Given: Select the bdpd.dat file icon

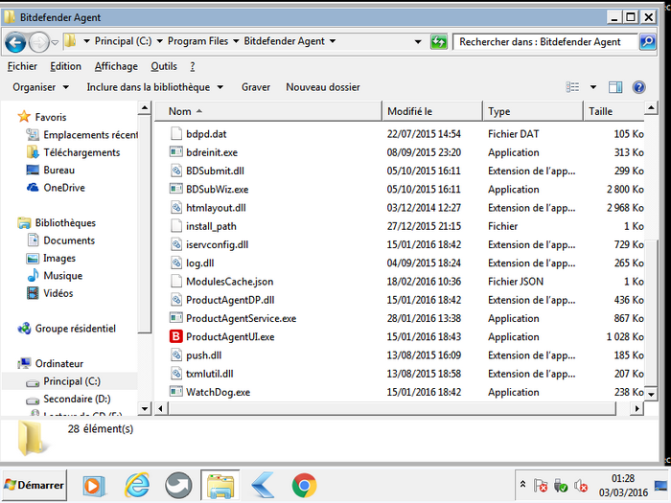Looking at the screenshot, I should coord(176,134).
